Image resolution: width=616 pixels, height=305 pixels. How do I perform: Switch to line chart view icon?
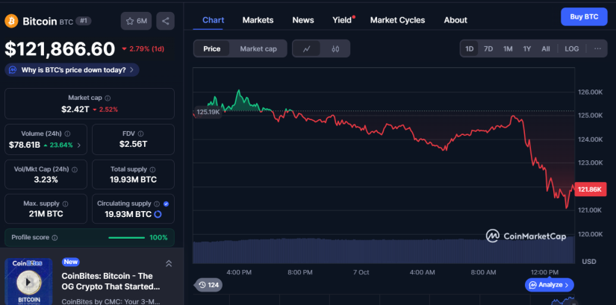[x=306, y=48]
